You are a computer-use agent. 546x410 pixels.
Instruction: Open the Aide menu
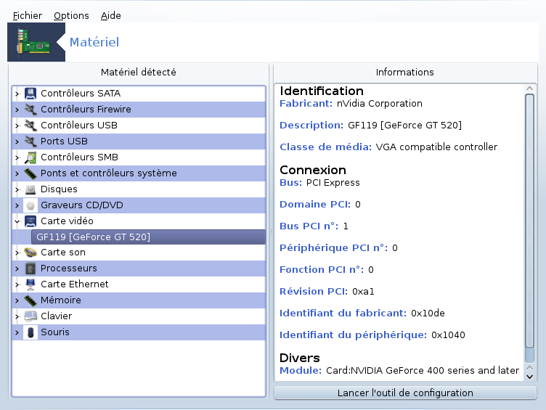111,16
